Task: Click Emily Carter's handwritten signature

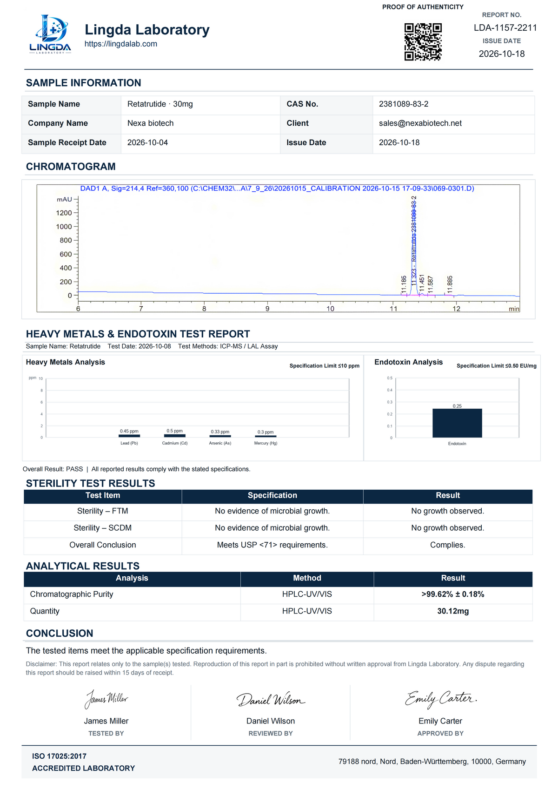Action: (x=441, y=699)
